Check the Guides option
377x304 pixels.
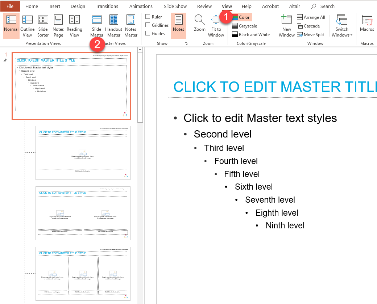pyautogui.click(x=148, y=33)
